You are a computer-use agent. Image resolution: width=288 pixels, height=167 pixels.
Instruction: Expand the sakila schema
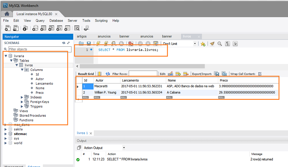[6, 129]
